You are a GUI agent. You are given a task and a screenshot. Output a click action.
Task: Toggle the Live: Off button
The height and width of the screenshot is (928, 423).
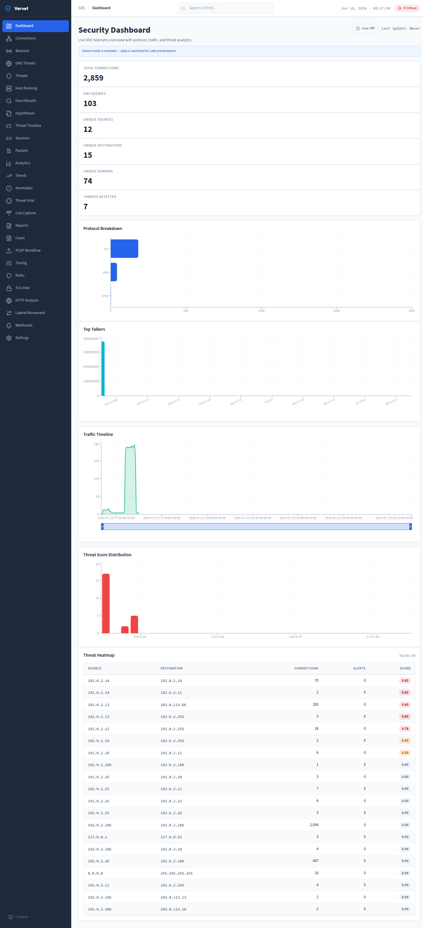click(365, 29)
